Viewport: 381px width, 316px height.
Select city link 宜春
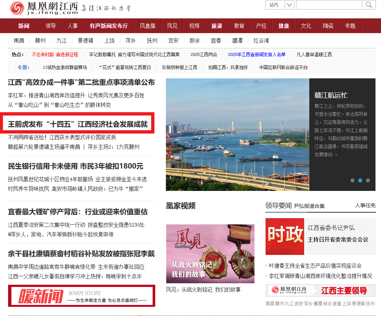[216, 40]
